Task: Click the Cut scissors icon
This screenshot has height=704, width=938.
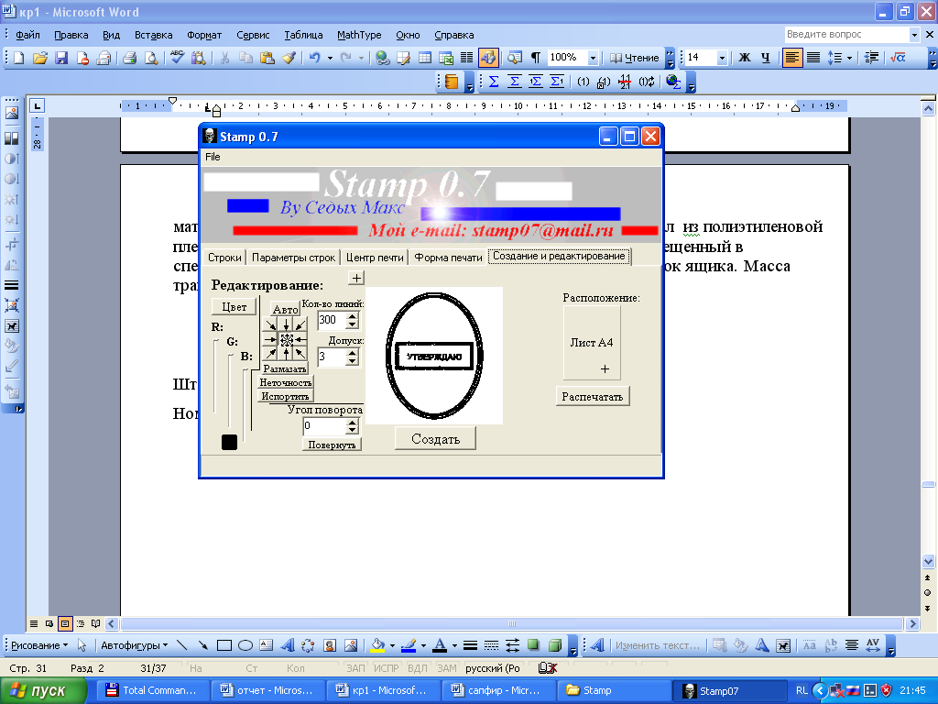Action: (224, 58)
